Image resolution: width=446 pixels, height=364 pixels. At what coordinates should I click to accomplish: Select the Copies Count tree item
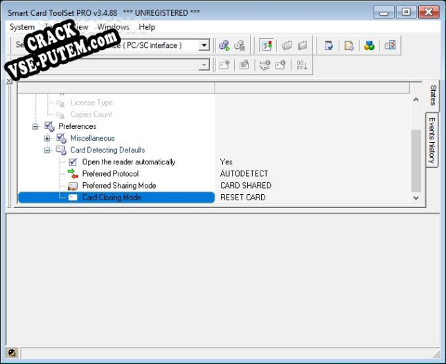(91, 114)
